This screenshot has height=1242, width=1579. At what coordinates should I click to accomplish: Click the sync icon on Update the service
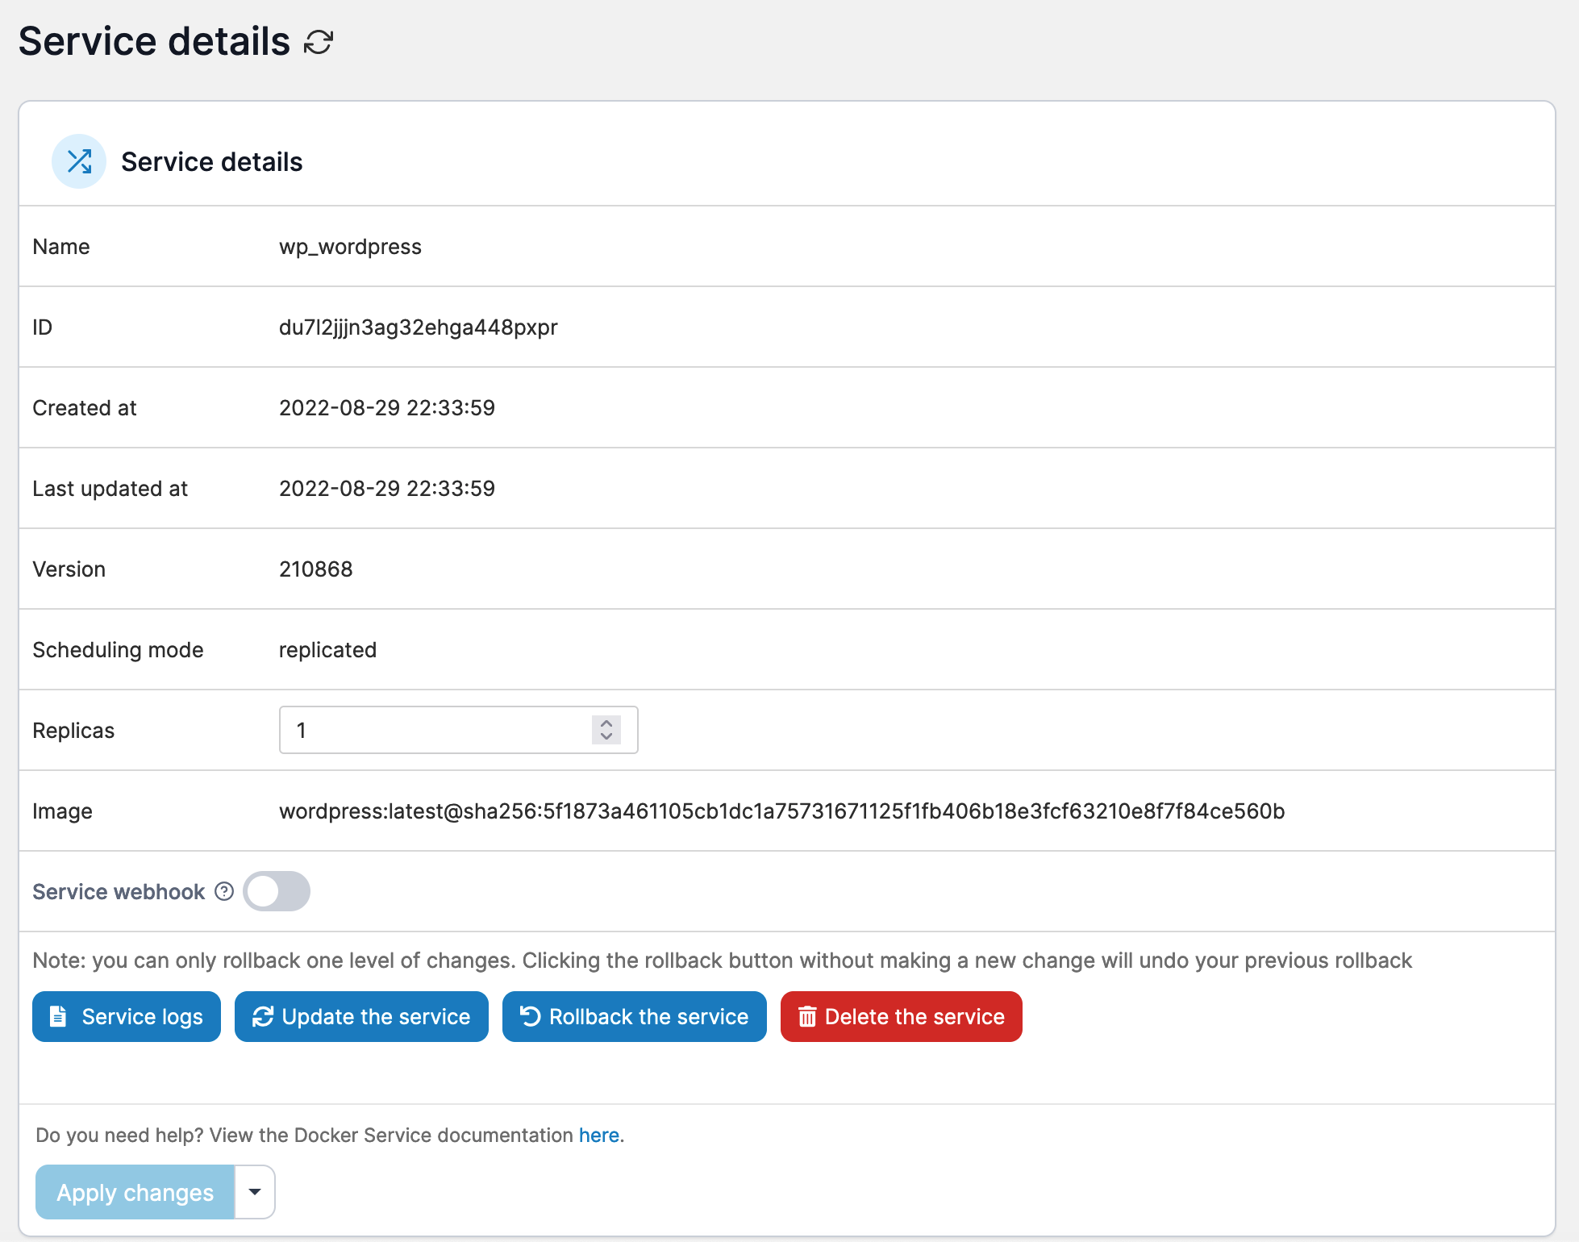click(x=263, y=1016)
